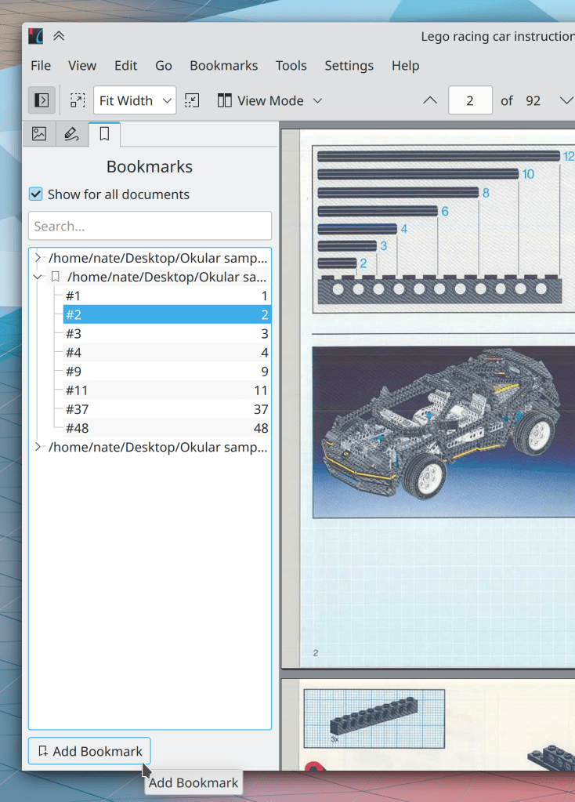Click the page number input box
Viewport: 575px width, 802px height.
pos(470,100)
